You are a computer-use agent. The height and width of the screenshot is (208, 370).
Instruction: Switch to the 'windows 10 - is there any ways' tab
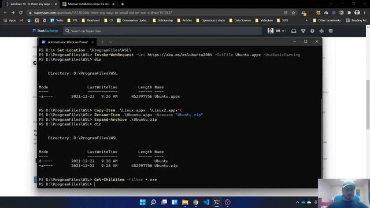(30, 4)
